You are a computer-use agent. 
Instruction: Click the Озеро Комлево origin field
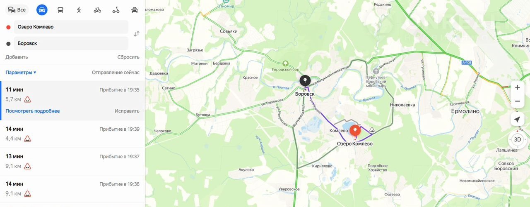pos(71,27)
